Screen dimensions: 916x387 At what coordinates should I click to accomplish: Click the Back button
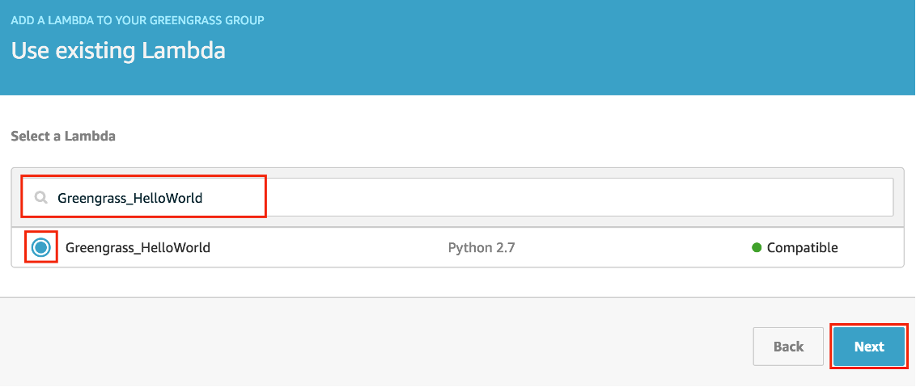[x=788, y=347]
